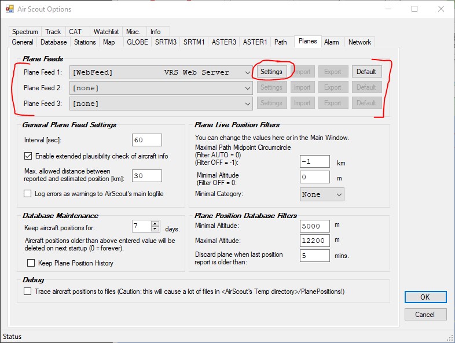Switch to the Spectrum tab

click(x=25, y=32)
